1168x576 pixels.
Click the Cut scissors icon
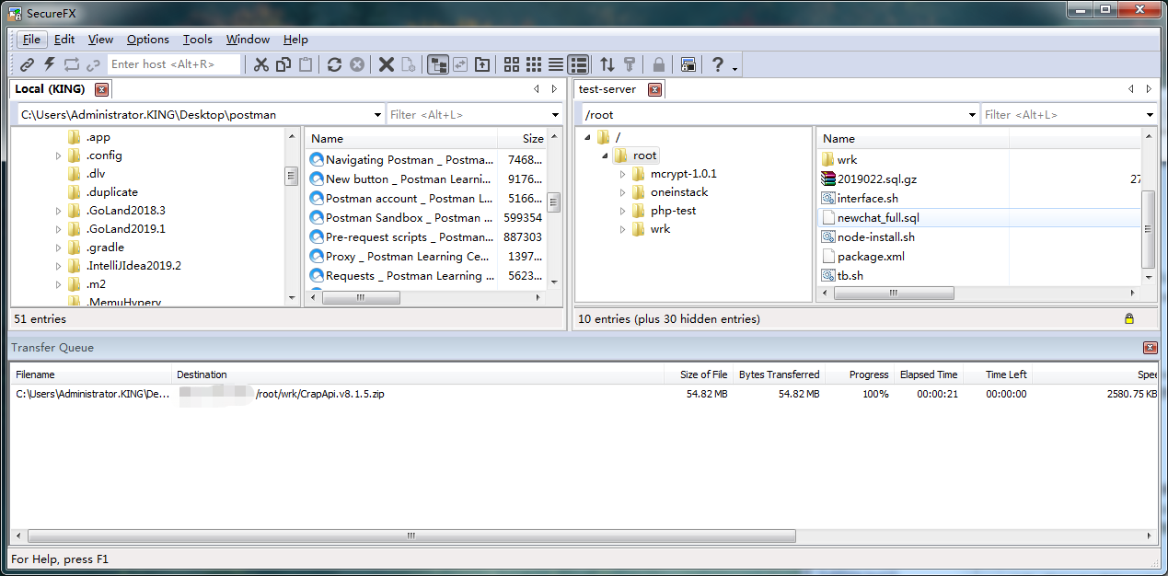click(261, 64)
